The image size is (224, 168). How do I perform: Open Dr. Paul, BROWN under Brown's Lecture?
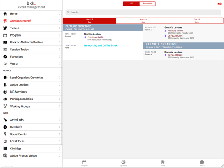[175, 55]
